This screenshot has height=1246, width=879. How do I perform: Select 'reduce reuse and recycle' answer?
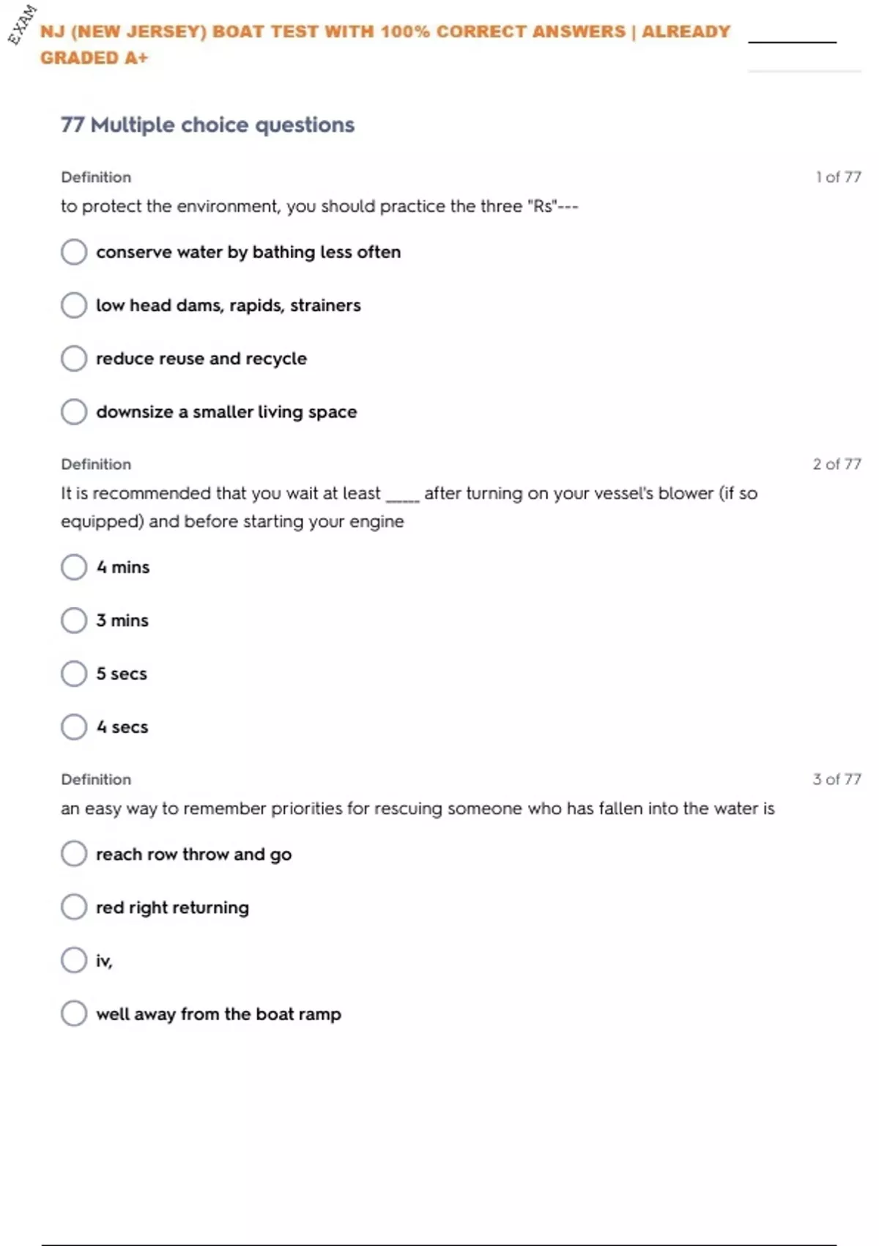pos(74,358)
